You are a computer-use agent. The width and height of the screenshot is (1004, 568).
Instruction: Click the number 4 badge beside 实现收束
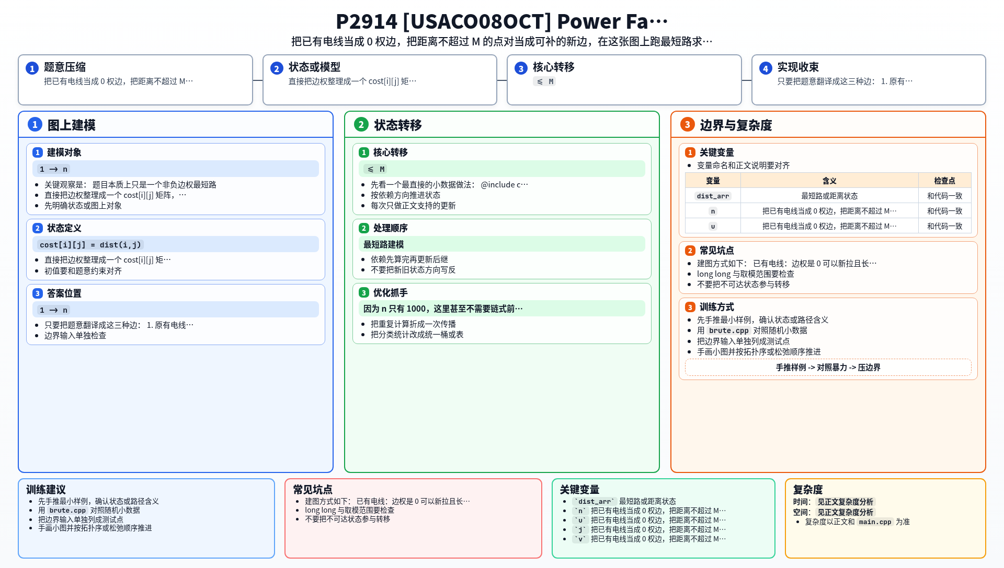coord(766,68)
